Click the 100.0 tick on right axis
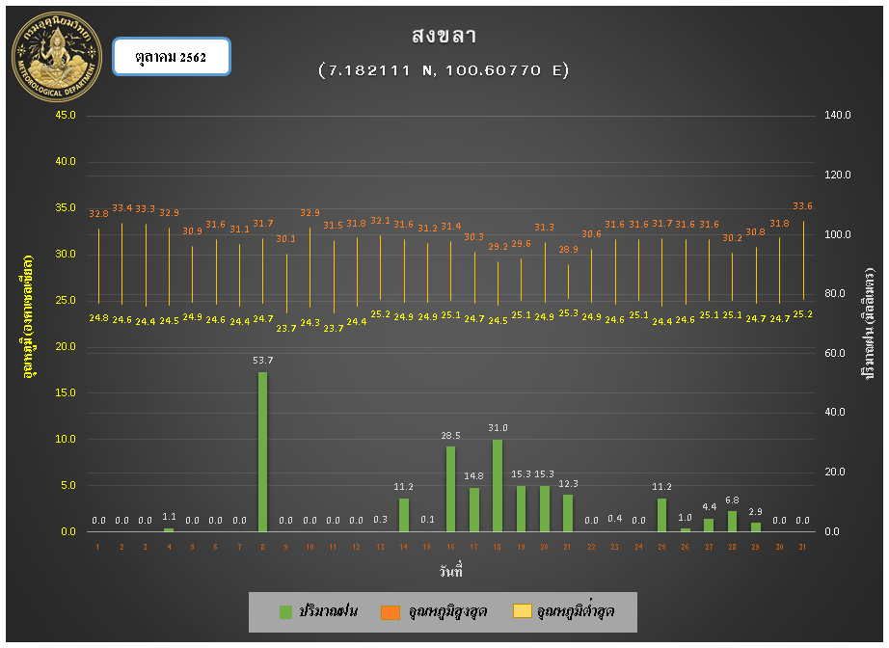Image resolution: width=889 pixels, height=648 pixels. click(x=837, y=234)
